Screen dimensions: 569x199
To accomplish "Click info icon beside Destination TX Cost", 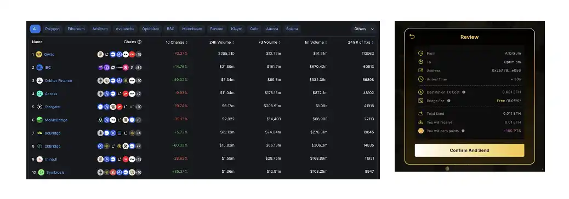I will click(x=463, y=92).
